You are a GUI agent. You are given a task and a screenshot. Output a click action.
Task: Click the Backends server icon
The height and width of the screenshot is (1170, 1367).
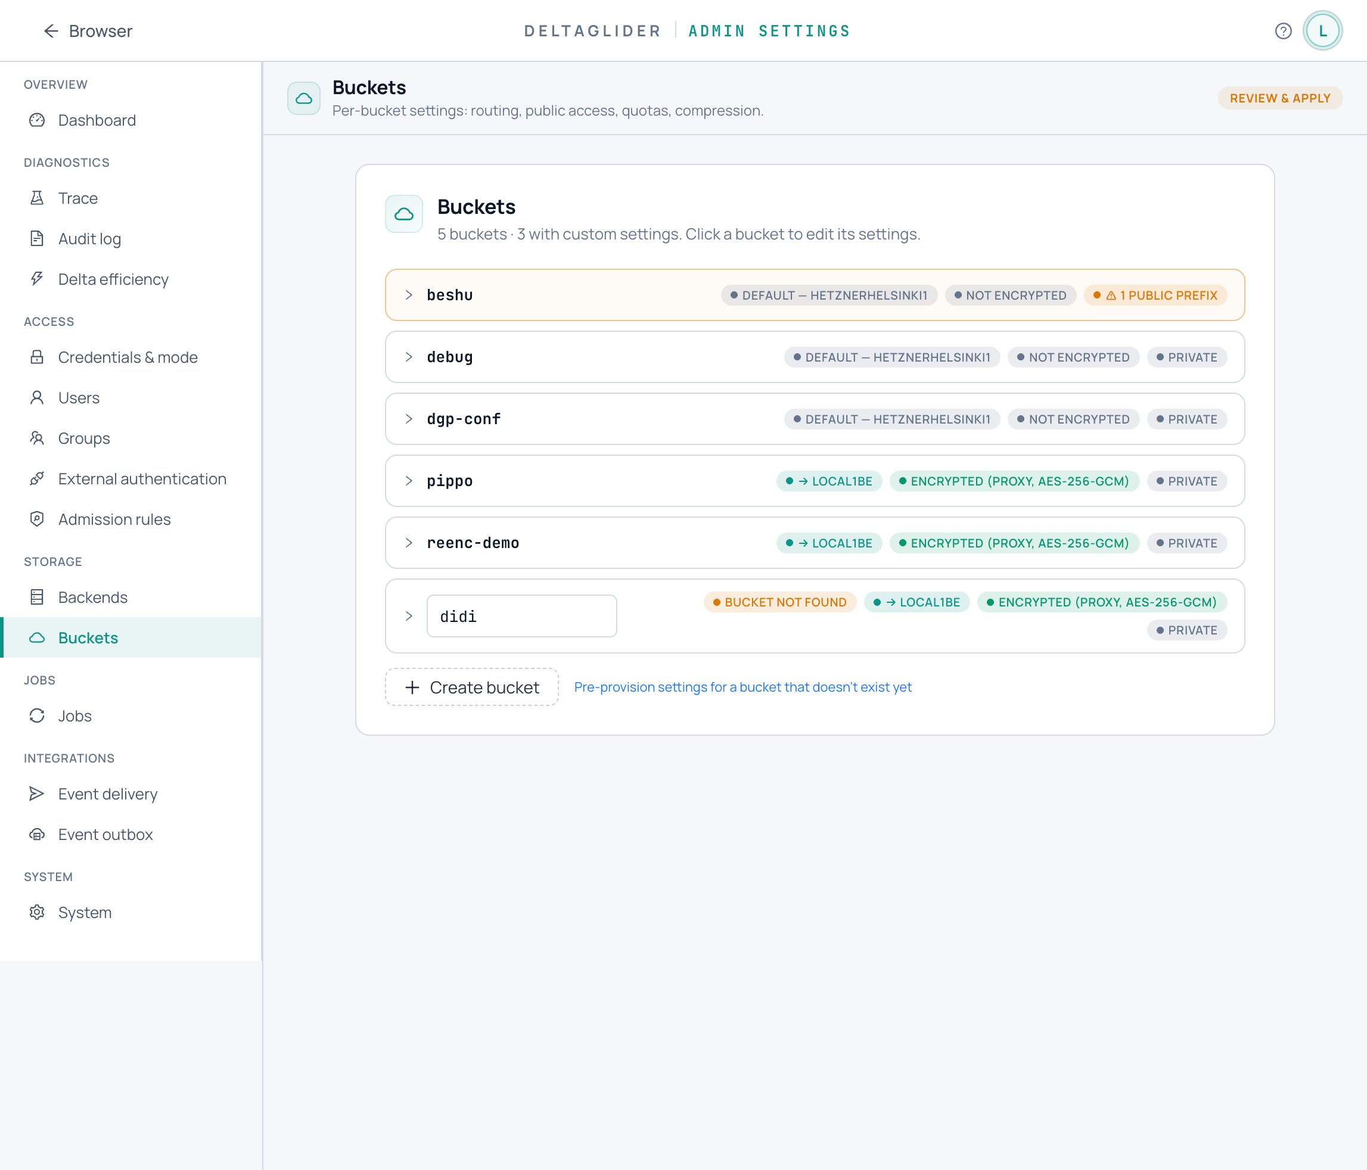click(37, 597)
